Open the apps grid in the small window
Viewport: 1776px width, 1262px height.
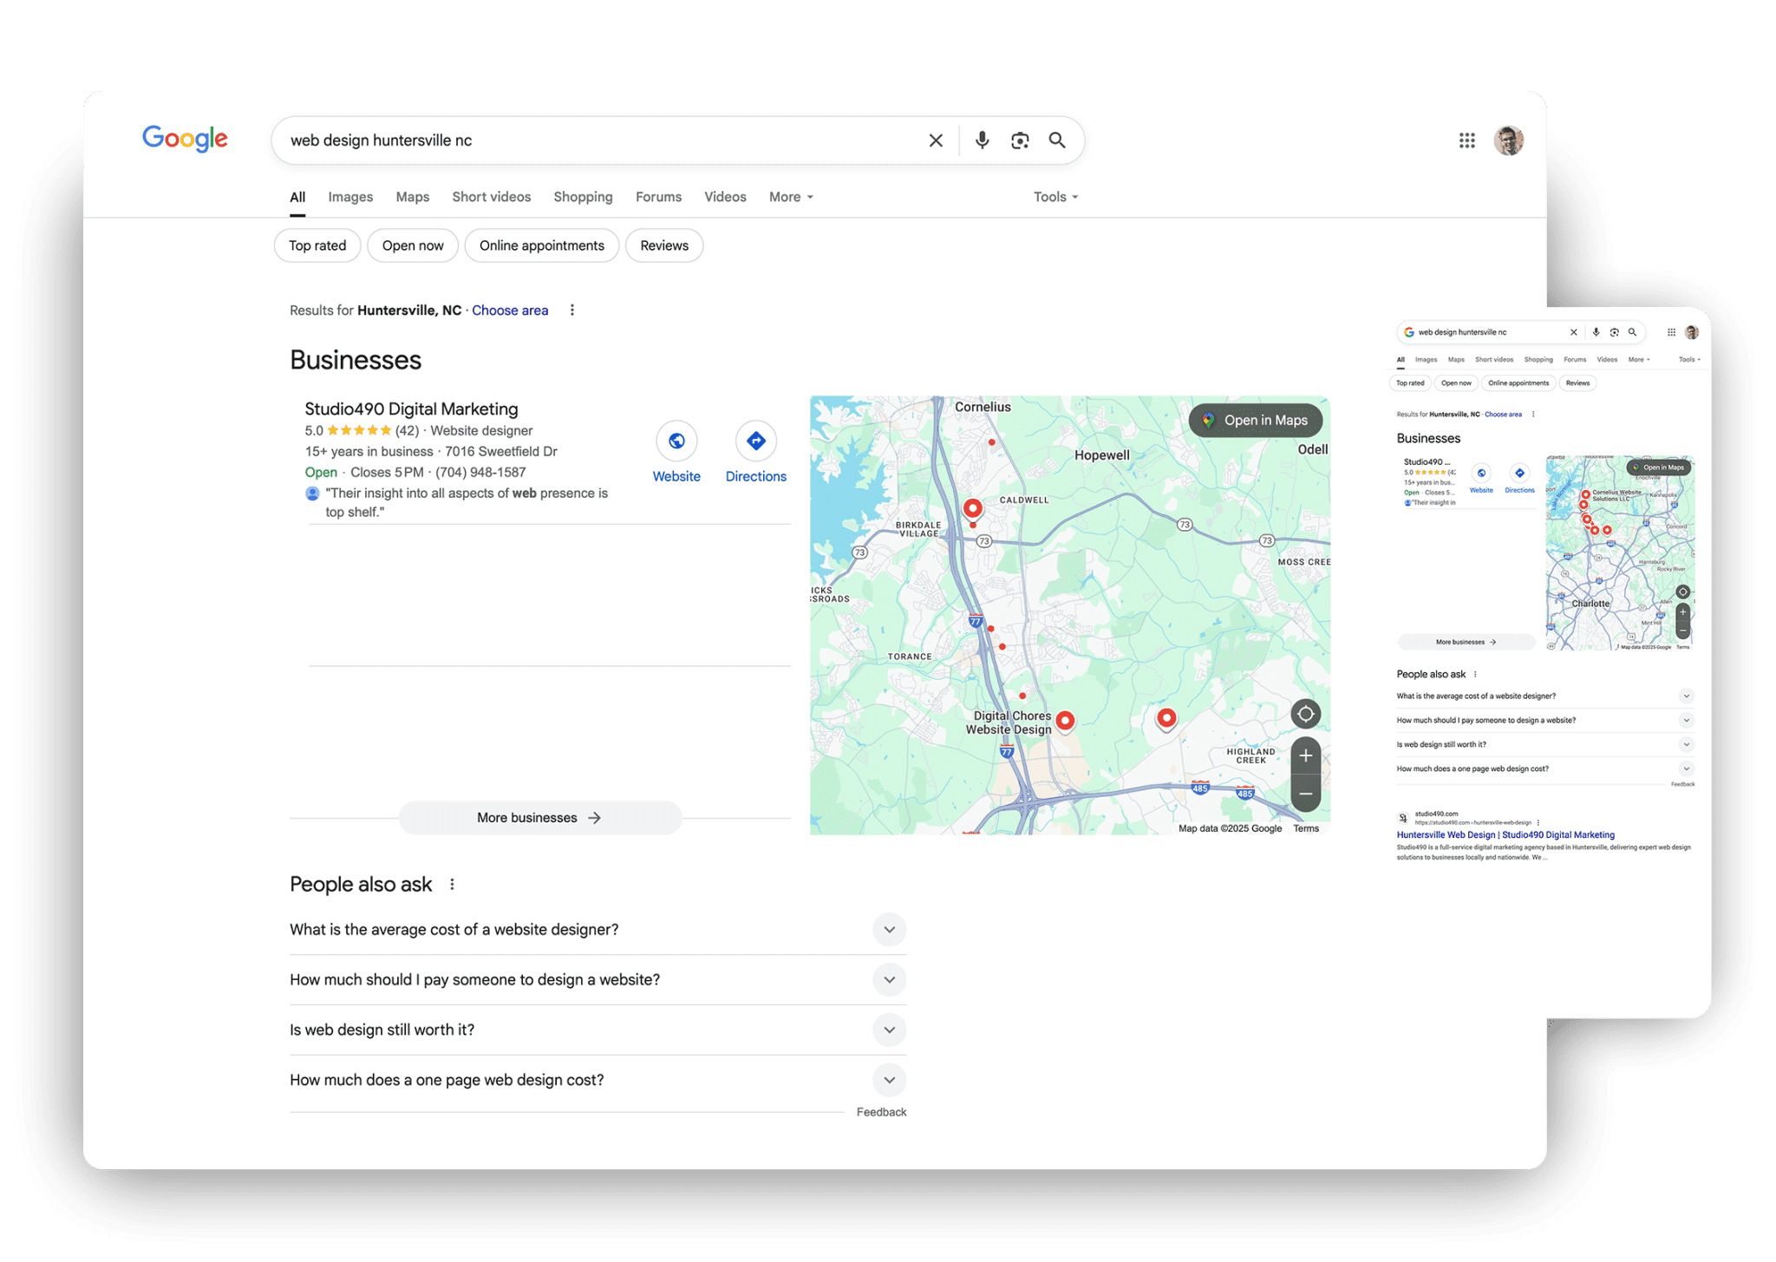click(x=1671, y=332)
